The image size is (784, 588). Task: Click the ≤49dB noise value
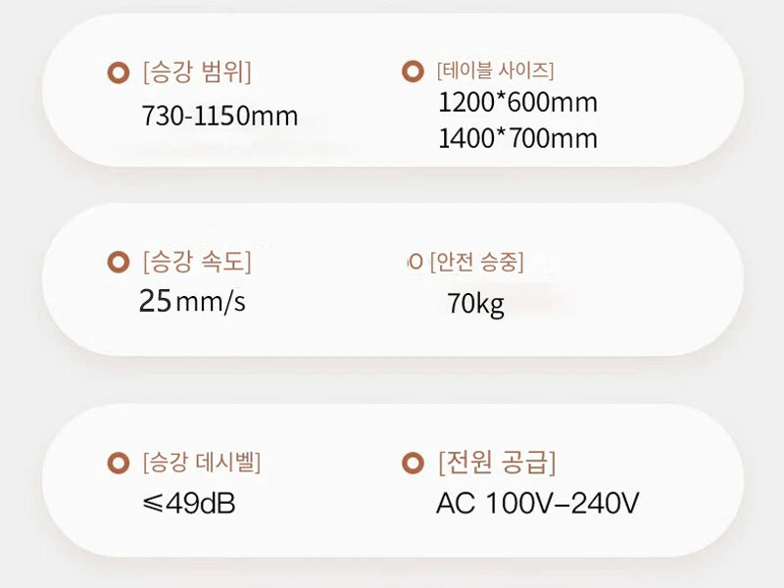189,504
